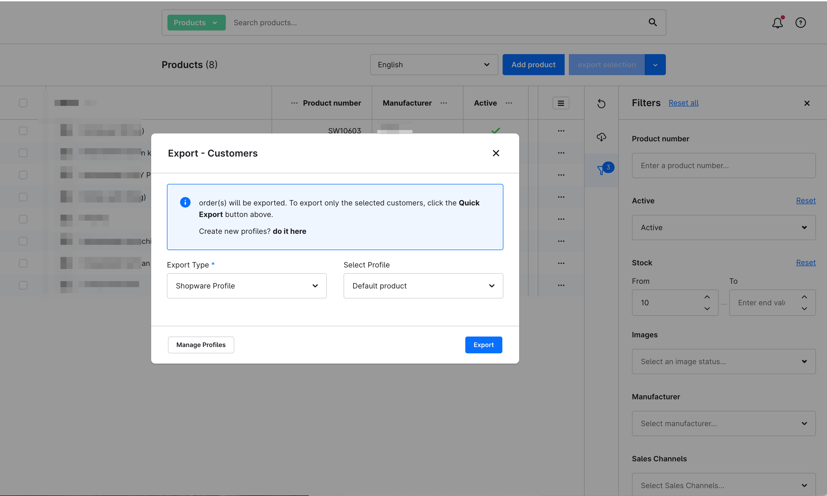Open the Product number column options menu
Image resolution: width=827 pixels, height=496 pixels.
tap(294, 103)
